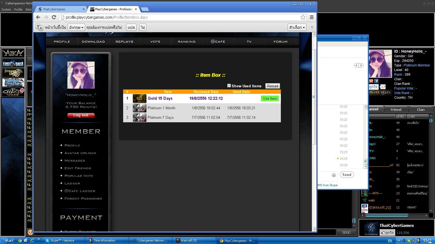Expand hidden quick launch icons chevron
The height and width of the screenshot is (244, 435).
pos(39,239)
